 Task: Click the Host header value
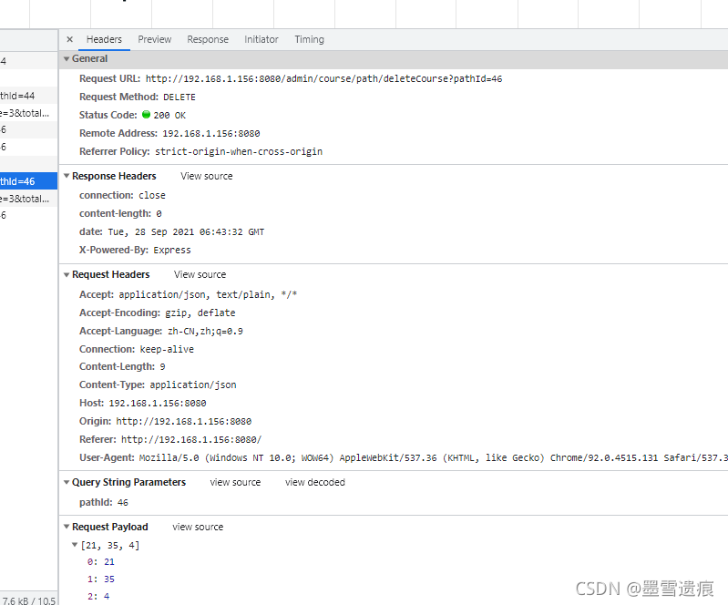coord(158,403)
